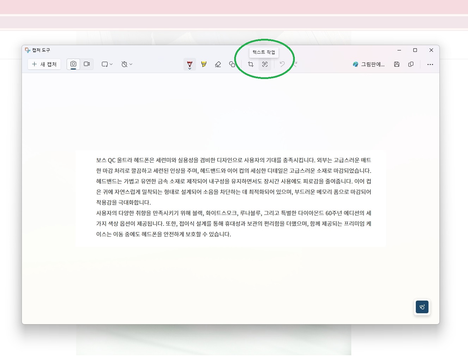Image resolution: width=468 pixels, height=357 pixels.
Task: Open the delay timer dropdown
Action: 127,64
